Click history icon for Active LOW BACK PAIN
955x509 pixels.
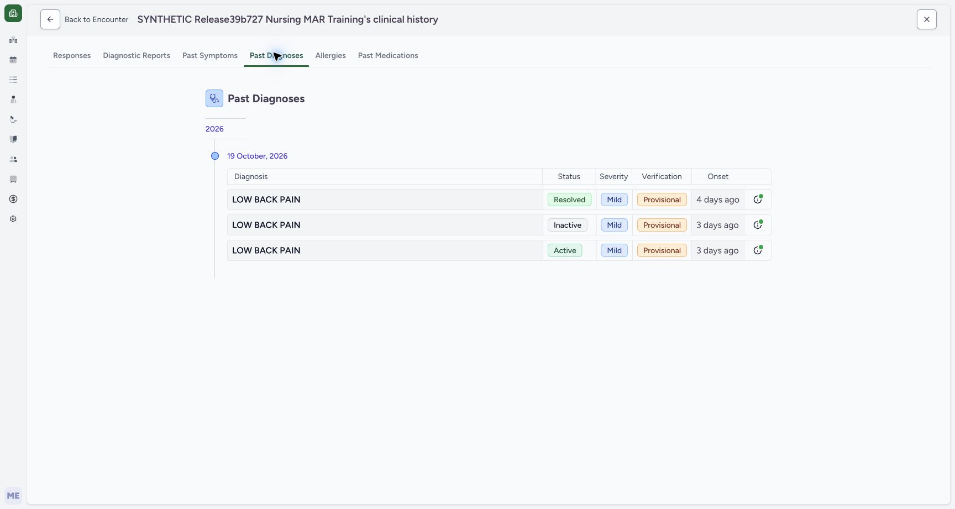(x=758, y=250)
